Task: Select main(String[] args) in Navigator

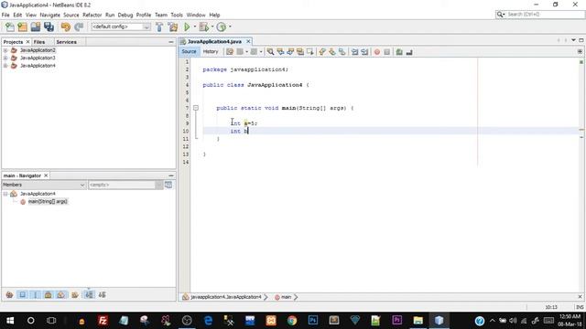Action: click(48, 201)
